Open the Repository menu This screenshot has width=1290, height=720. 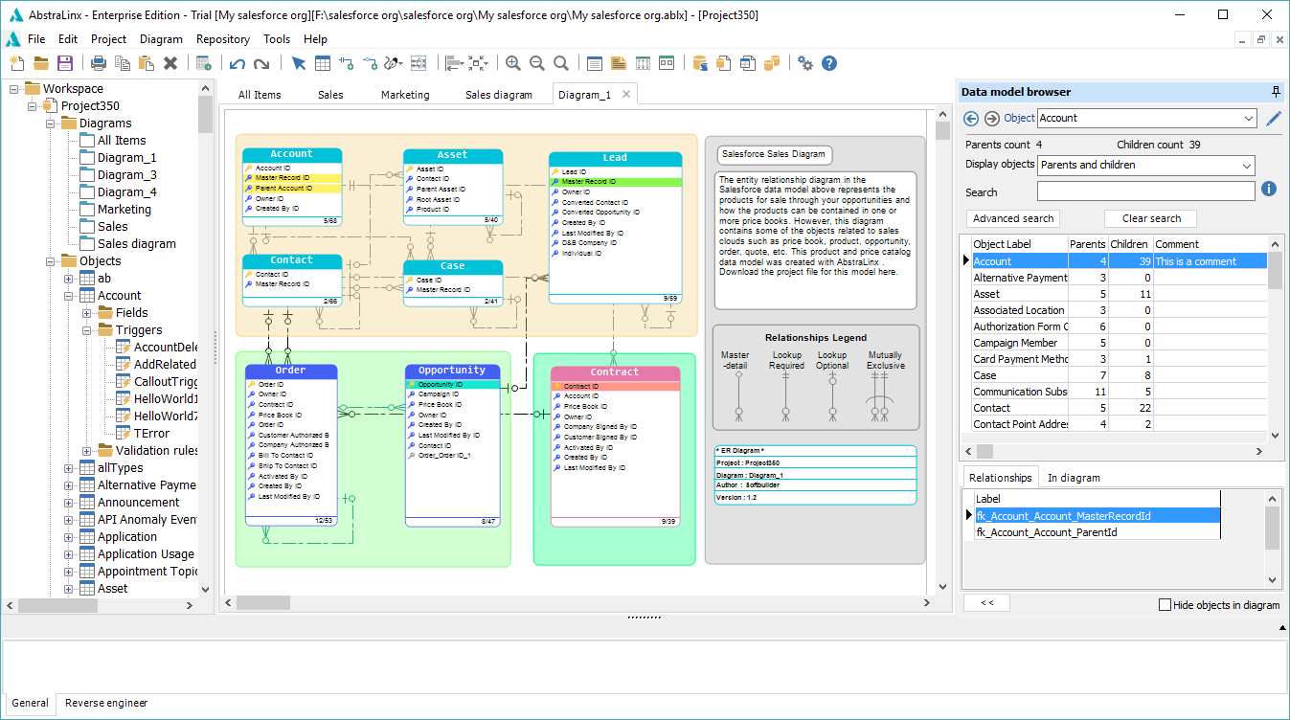click(222, 39)
